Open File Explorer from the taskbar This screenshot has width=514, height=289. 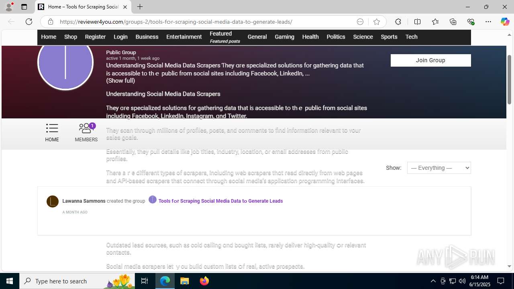tap(185, 281)
